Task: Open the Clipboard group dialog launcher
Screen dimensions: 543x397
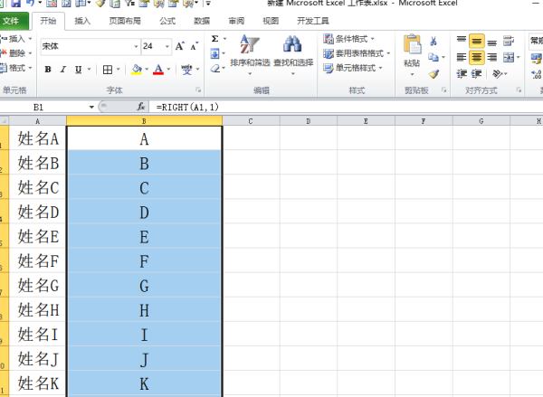Action: pyautogui.click(x=444, y=90)
